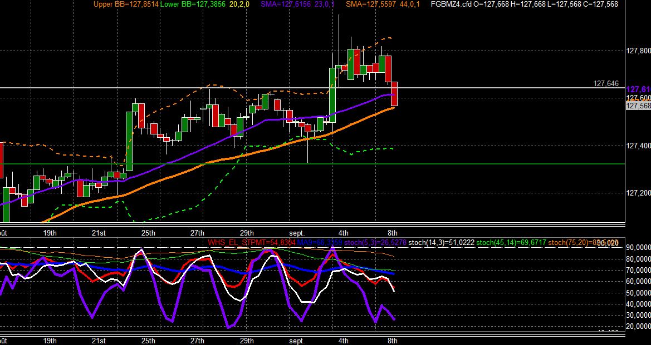Click the purple SMA=127,6156 legend label
The height and width of the screenshot is (345, 651).
coord(287,4)
